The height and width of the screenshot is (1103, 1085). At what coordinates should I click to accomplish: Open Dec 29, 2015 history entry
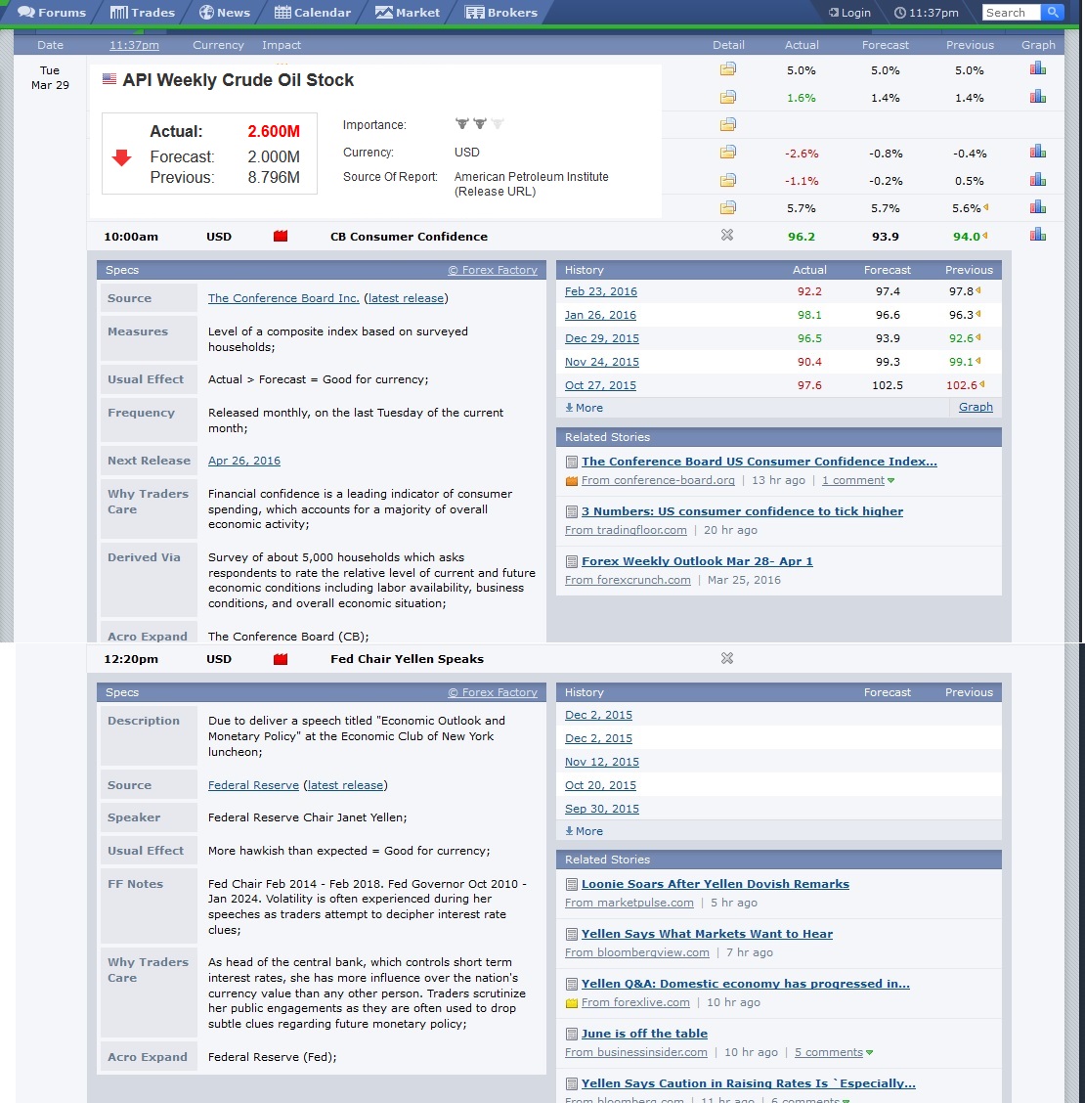pyautogui.click(x=602, y=338)
